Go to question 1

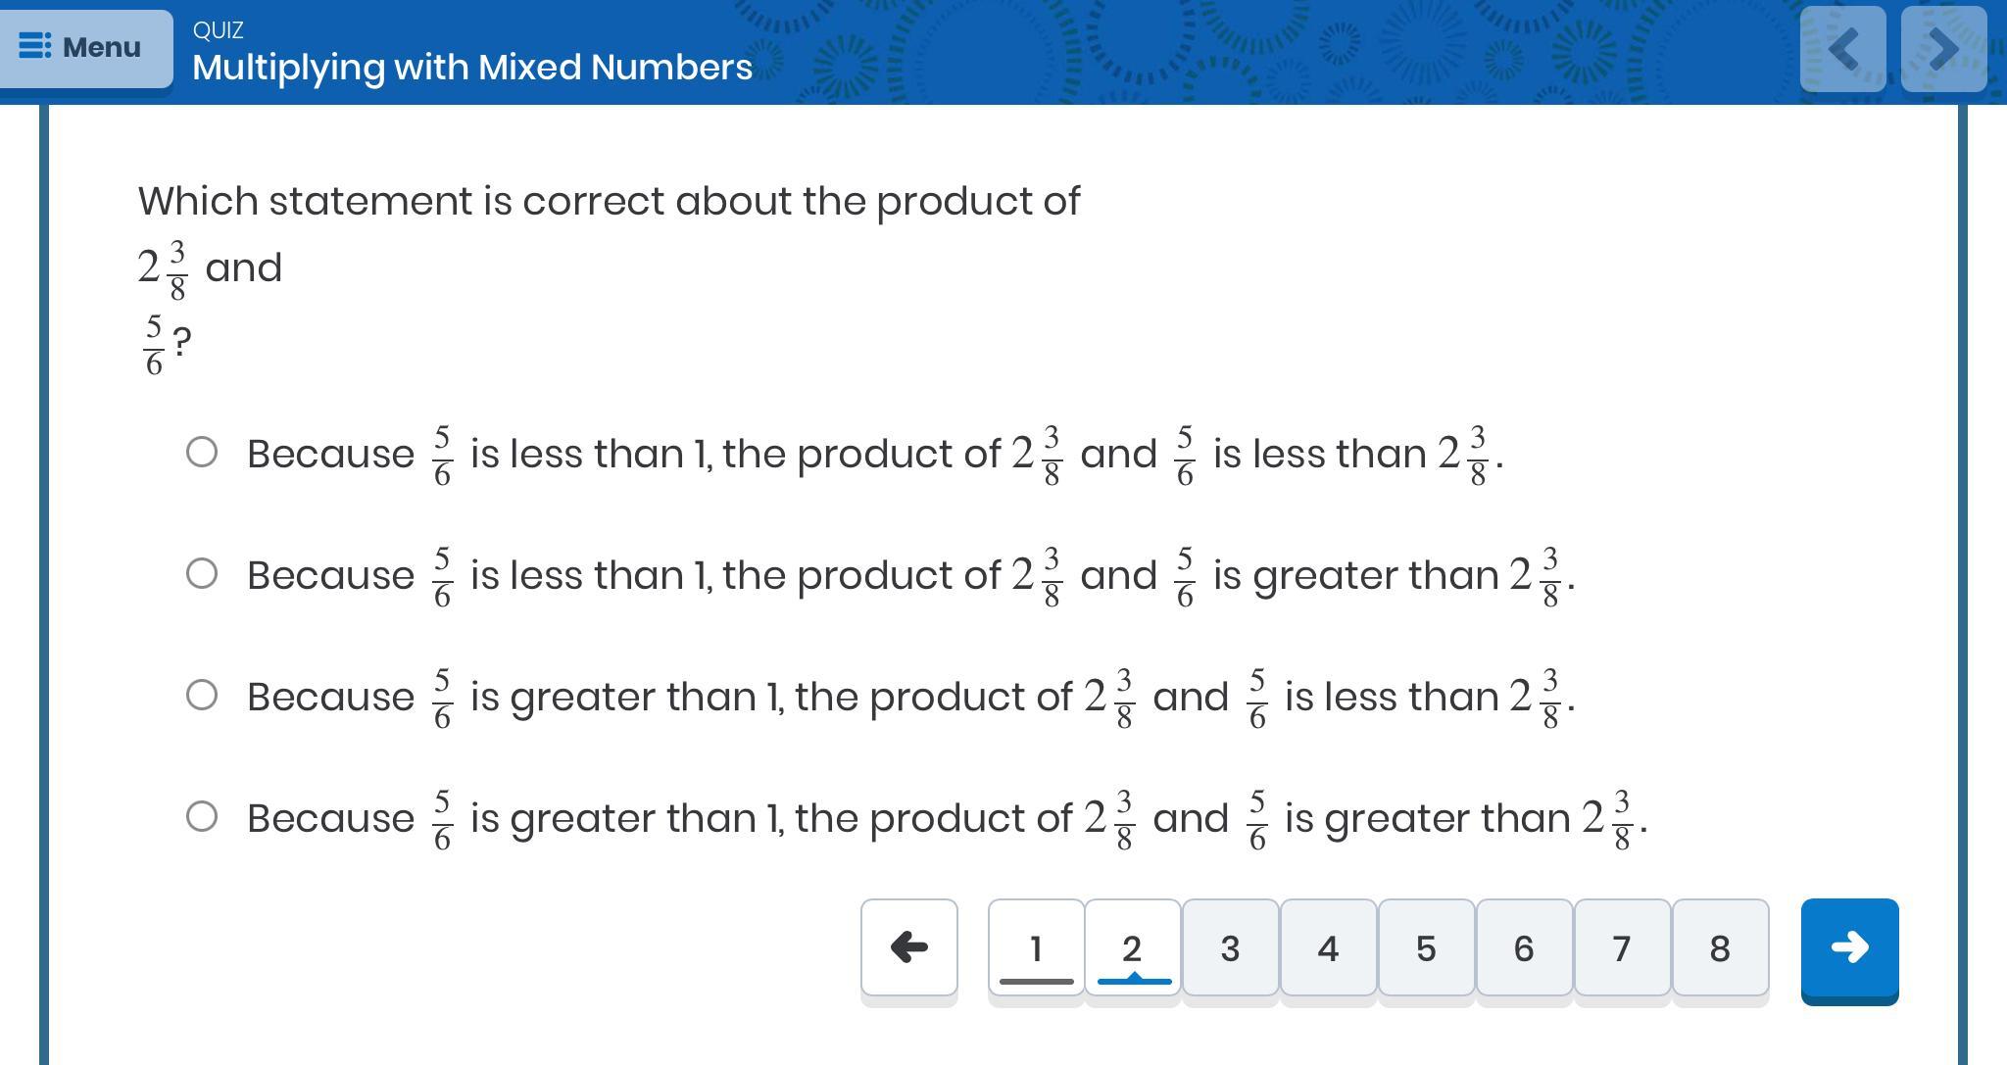[1036, 947]
